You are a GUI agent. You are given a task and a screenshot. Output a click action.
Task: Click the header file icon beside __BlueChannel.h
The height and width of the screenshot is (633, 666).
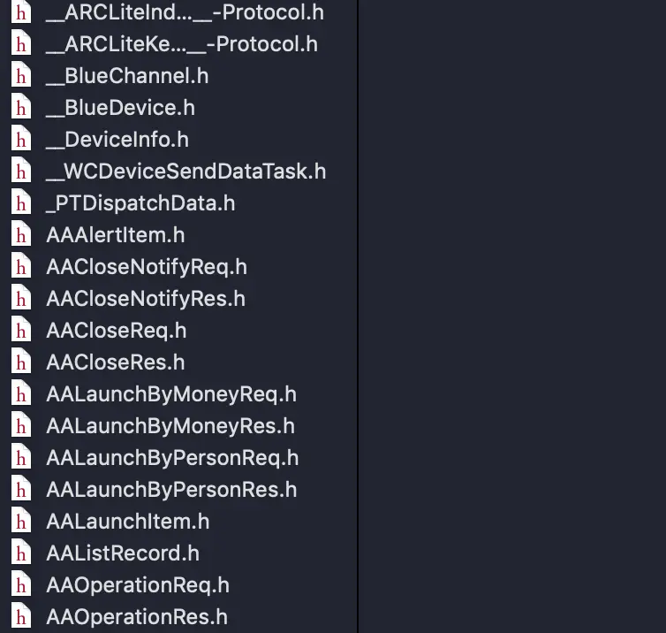pyautogui.click(x=21, y=76)
